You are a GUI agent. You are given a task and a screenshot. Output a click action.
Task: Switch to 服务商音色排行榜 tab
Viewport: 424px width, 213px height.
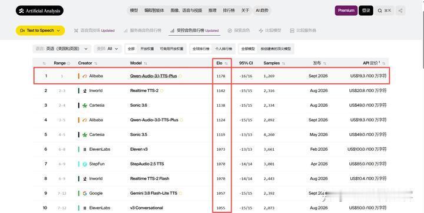pos(143,31)
